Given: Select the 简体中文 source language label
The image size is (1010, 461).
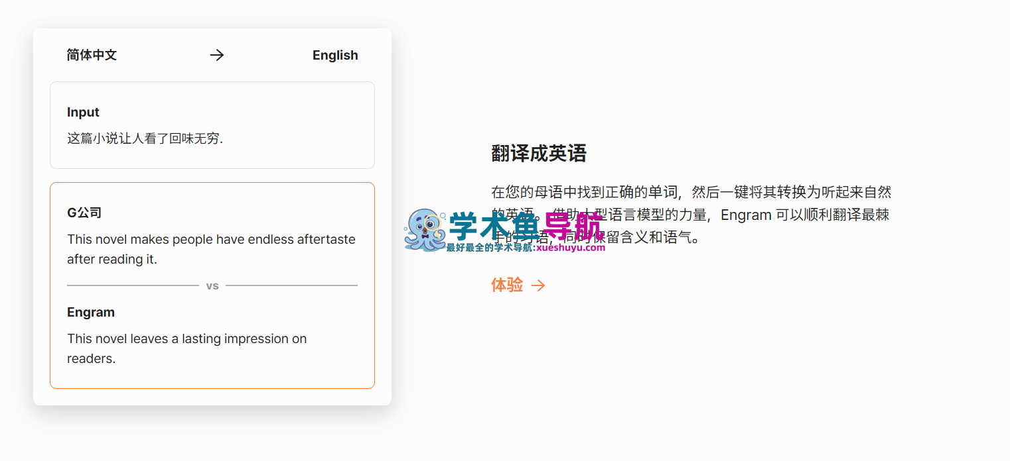Looking at the screenshot, I should pos(92,55).
